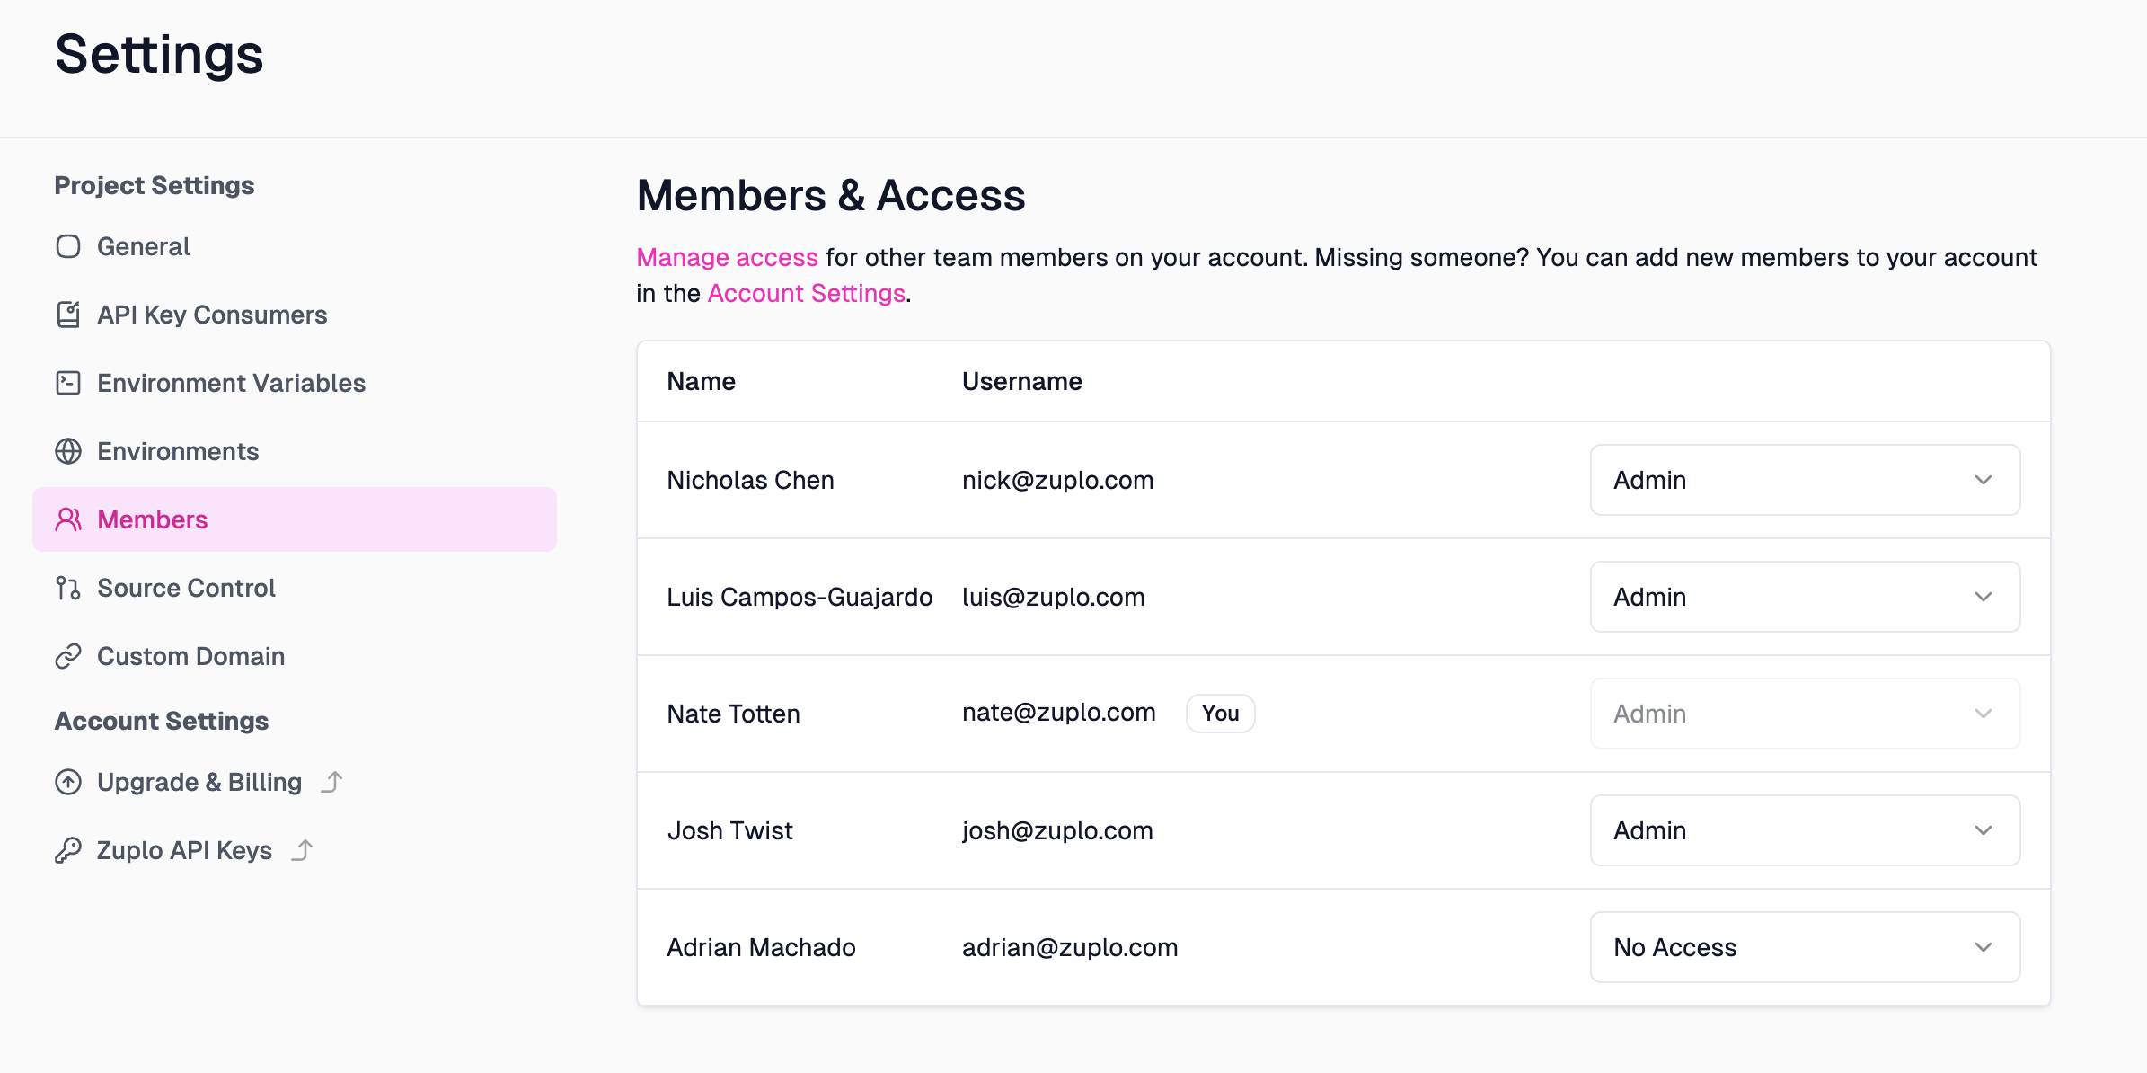Click the Username column header
Screen dimensions: 2147x1073
tap(1021, 381)
